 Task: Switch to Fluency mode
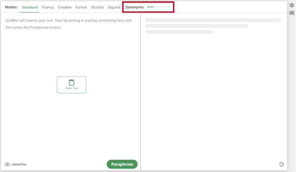point(48,7)
